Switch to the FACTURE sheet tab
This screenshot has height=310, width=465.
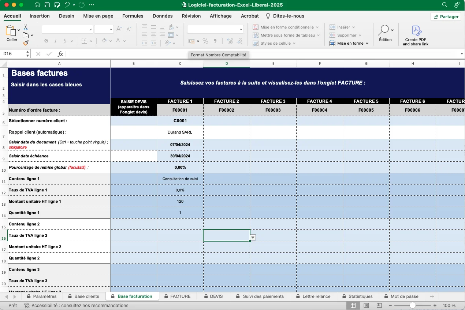click(180, 296)
